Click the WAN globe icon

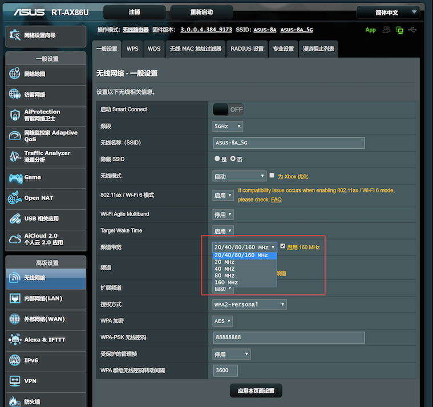[x=15, y=319]
